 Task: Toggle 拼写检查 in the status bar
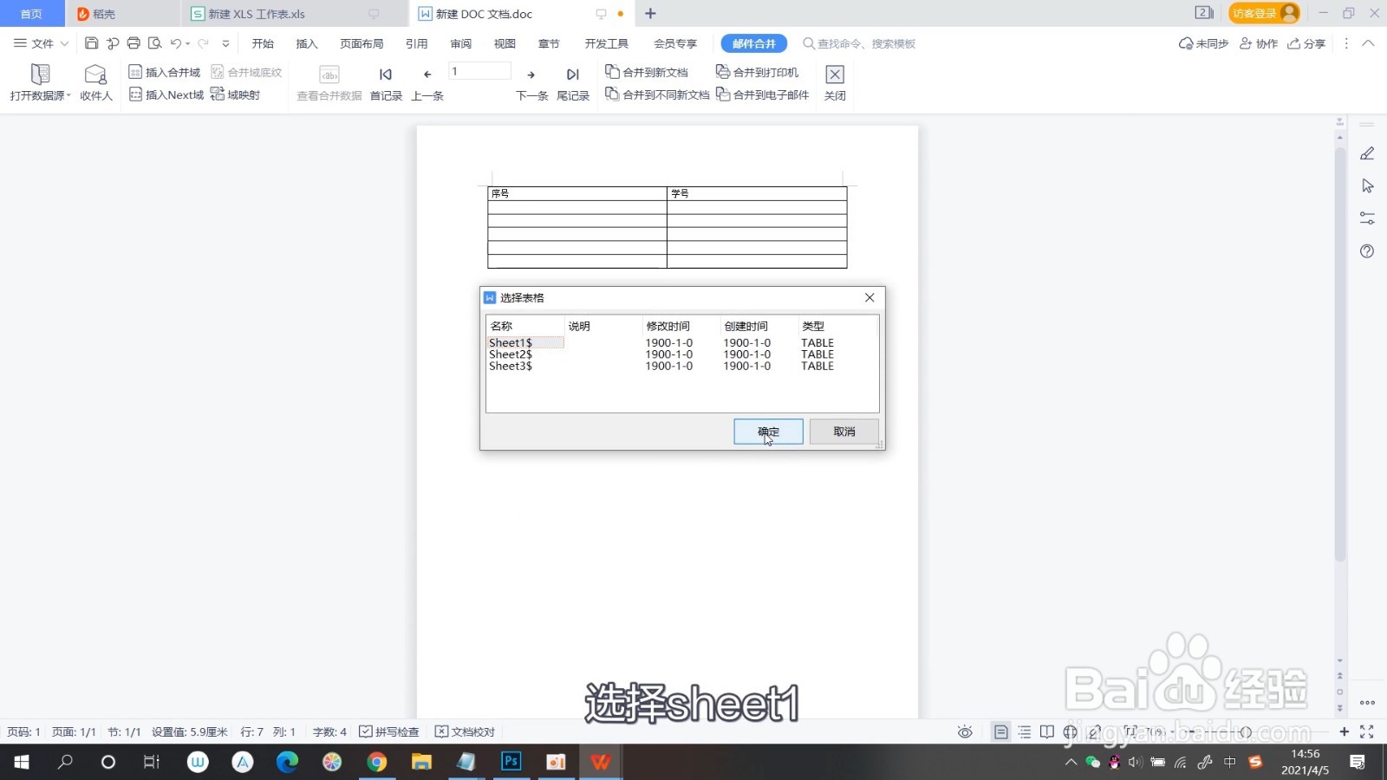coord(388,731)
